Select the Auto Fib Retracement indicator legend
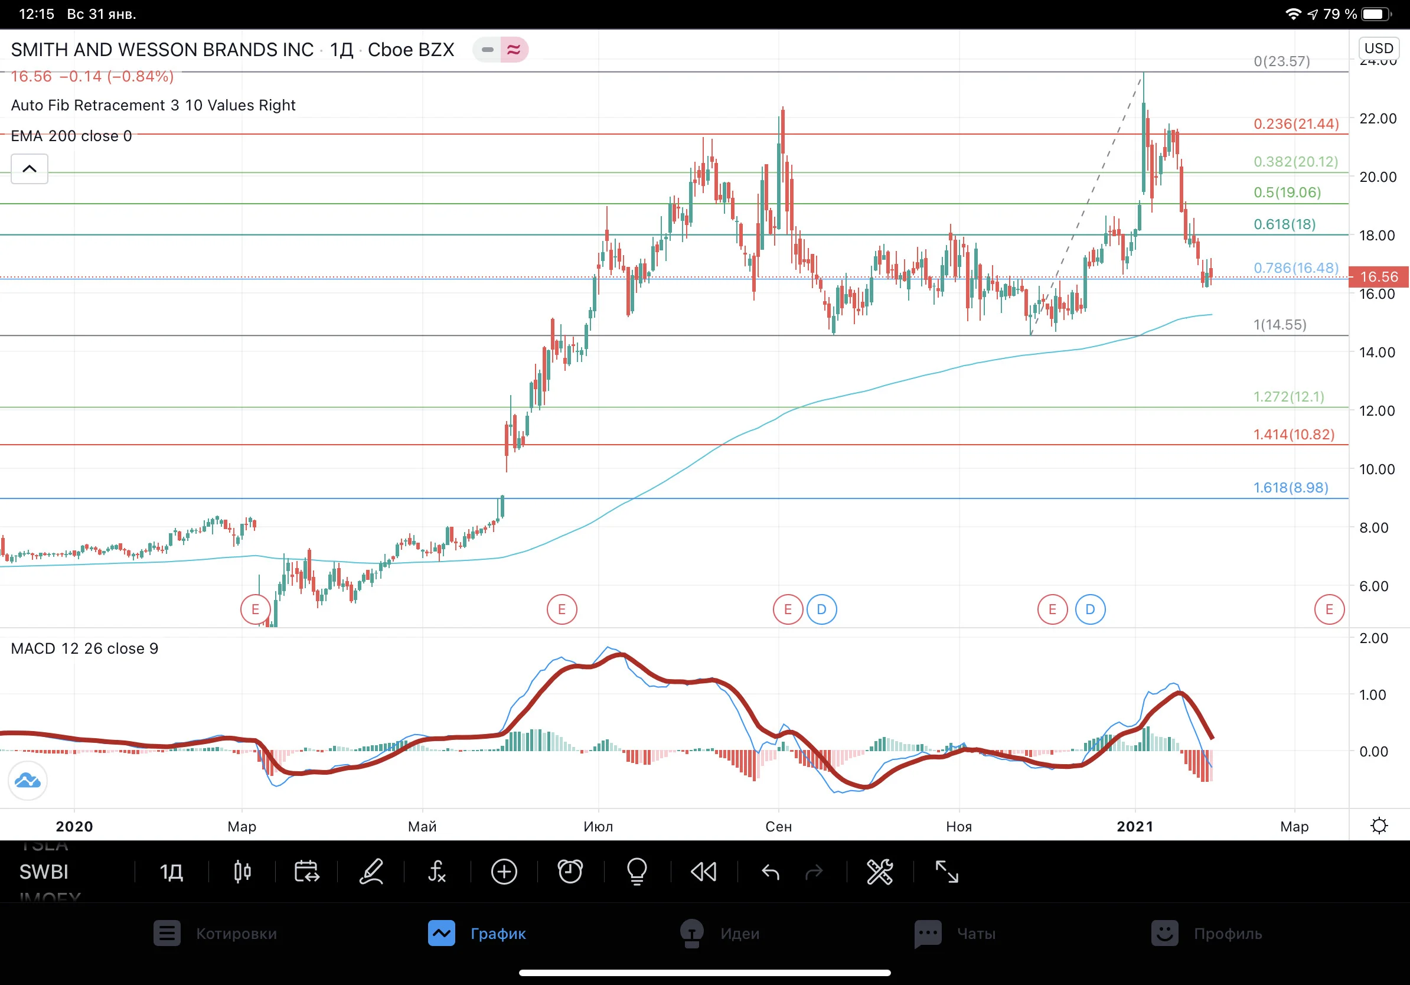The height and width of the screenshot is (985, 1410). pos(154,105)
